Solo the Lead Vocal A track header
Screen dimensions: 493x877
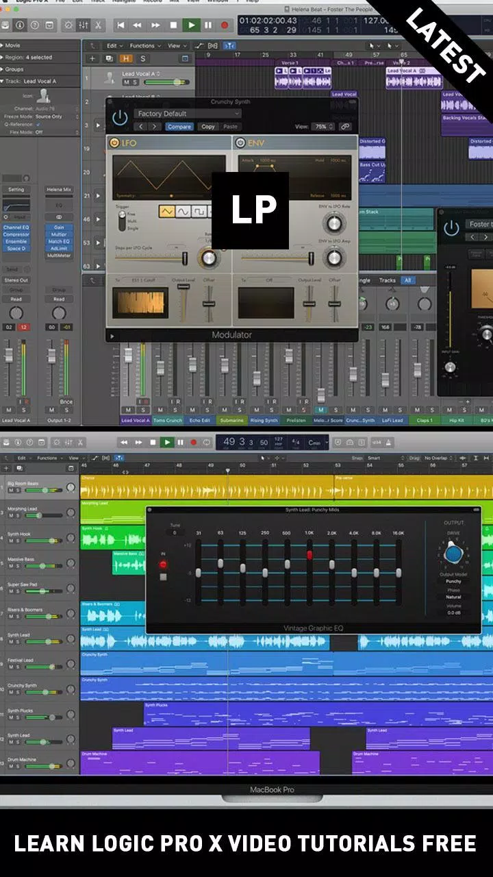pyautogui.click(x=134, y=82)
